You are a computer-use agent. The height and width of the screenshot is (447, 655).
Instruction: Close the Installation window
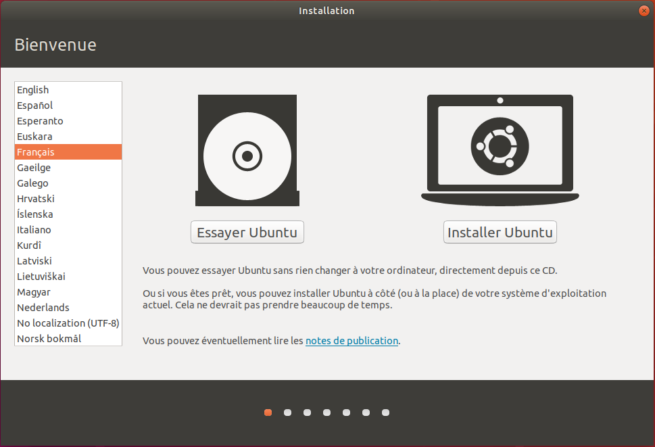pos(644,11)
